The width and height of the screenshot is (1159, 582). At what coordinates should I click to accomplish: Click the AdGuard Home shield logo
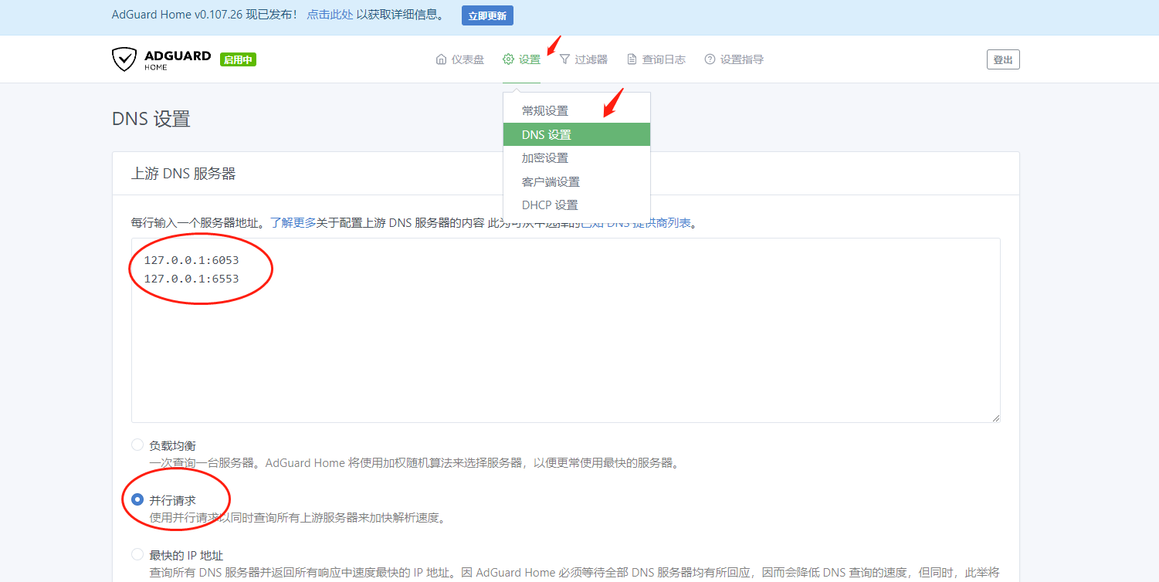click(x=124, y=59)
